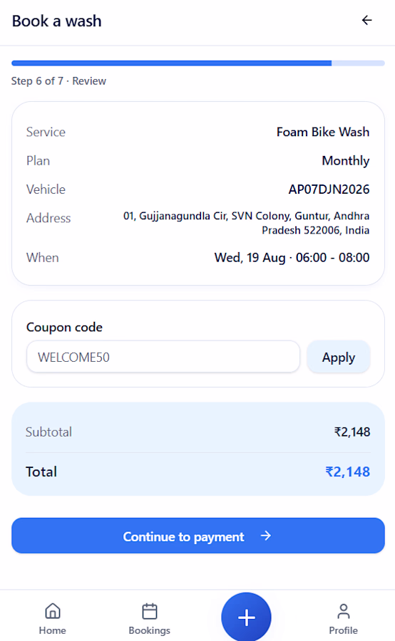The height and width of the screenshot is (641, 395).
Task: Select the Profile tab label
Action: click(344, 630)
